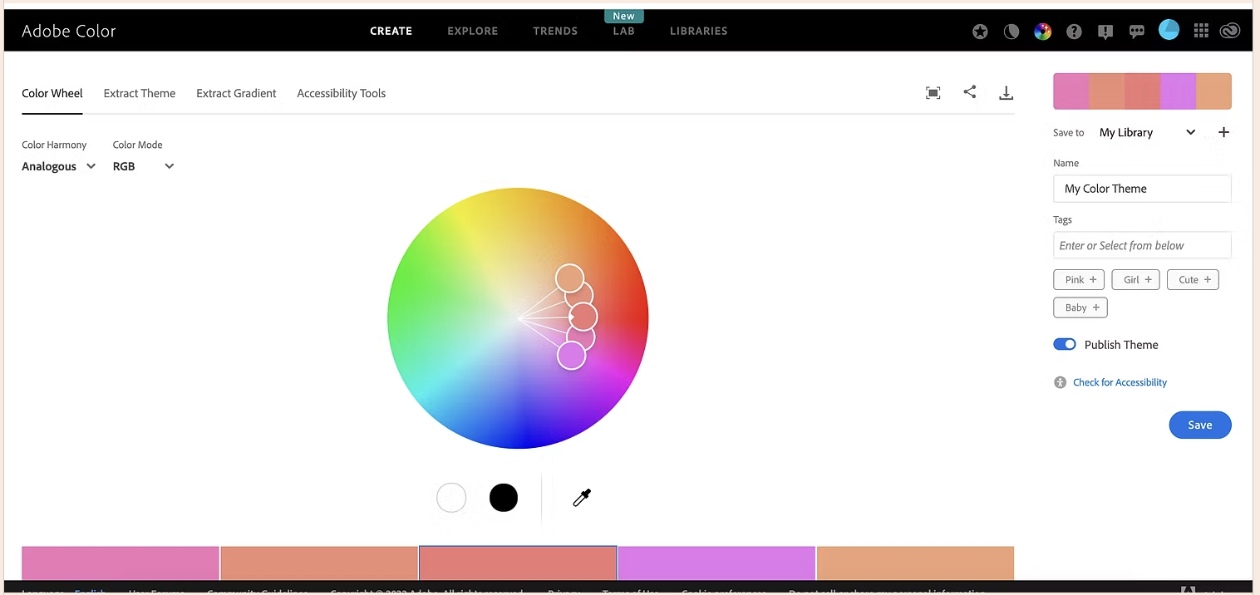Screen dimensions: 1260x595
Task: Add the Pink tag
Action: point(1079,280)
